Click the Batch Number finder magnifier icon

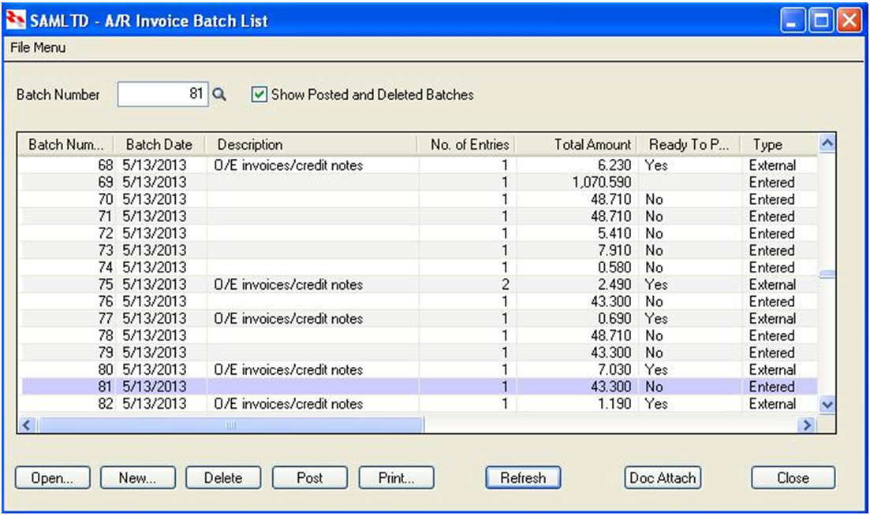(219, 94)
